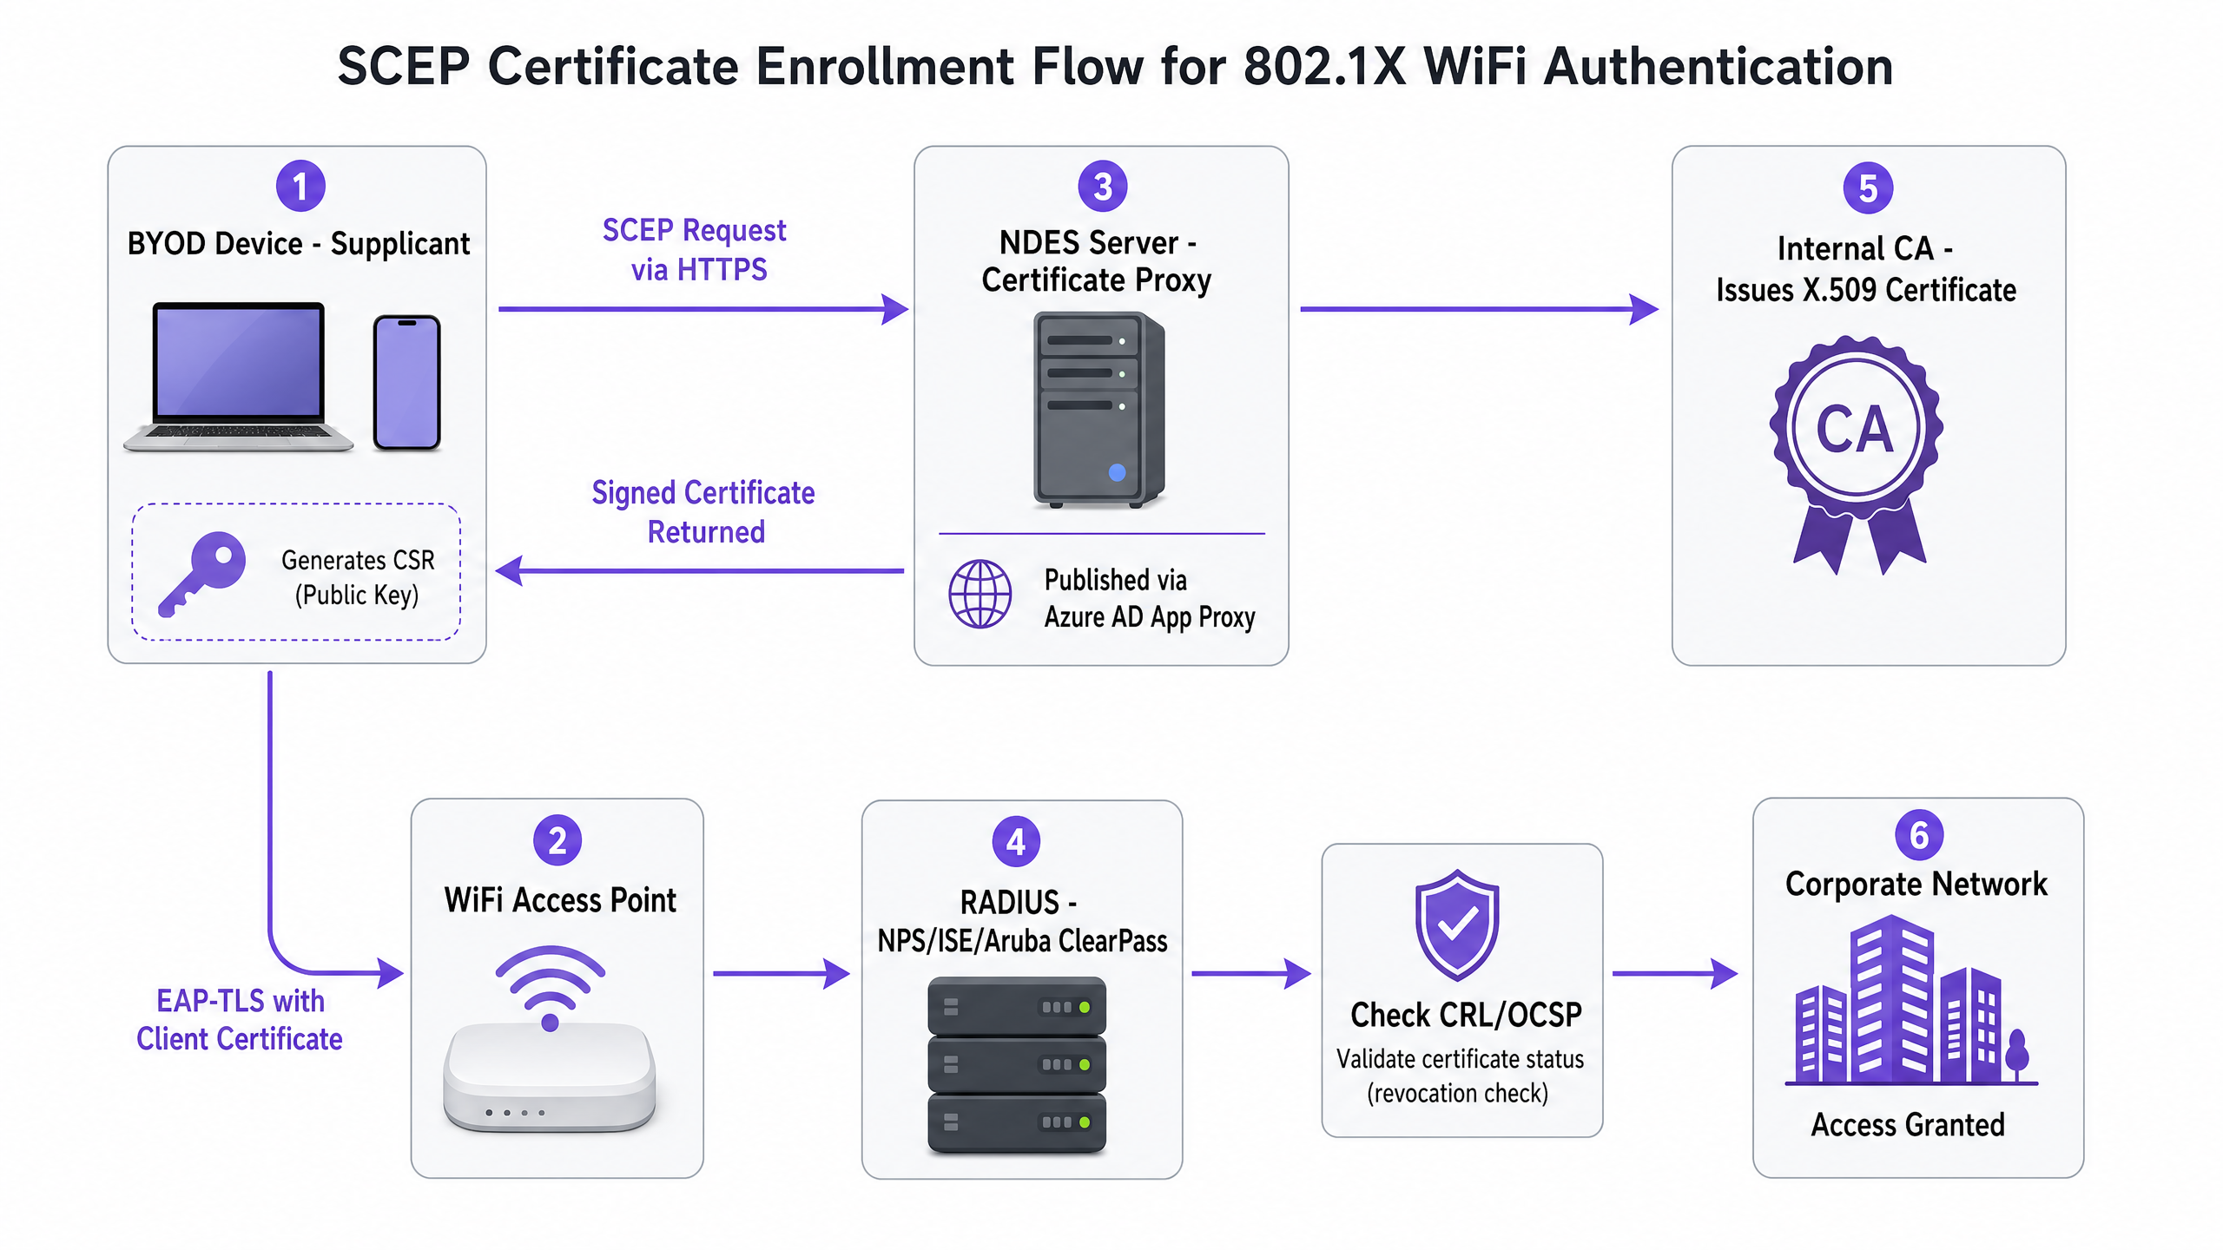Click the 'Generates CSR (Public Key)' text
The height and width of the screenshot is (1250, 2223).
(x=358, y=577)
